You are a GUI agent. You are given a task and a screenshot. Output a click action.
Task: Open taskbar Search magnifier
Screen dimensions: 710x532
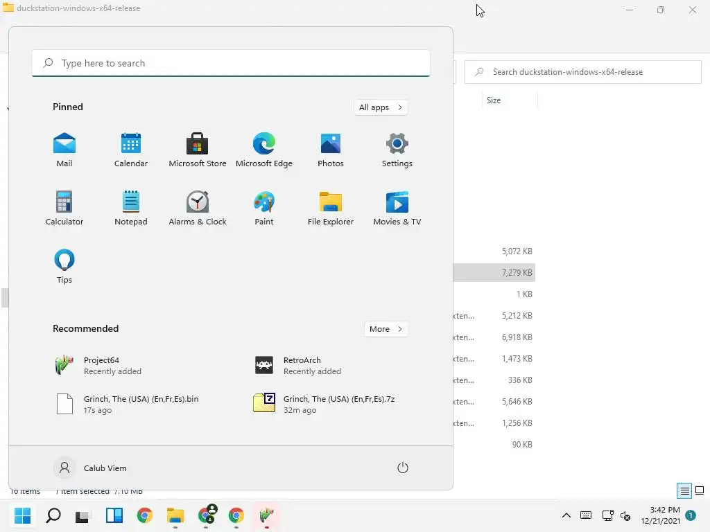click(53, 515)
